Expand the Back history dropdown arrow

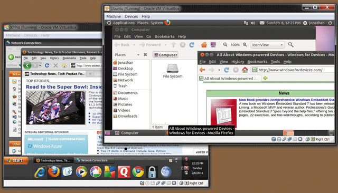(x=134, y=45)
